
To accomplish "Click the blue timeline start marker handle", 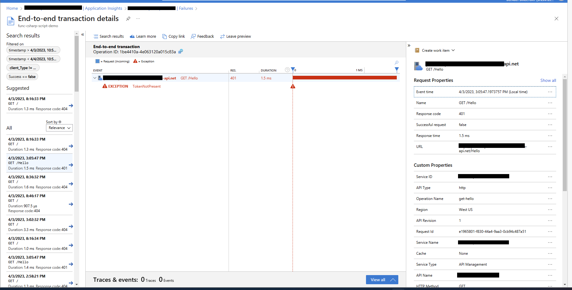I will [x=293, y=69].
